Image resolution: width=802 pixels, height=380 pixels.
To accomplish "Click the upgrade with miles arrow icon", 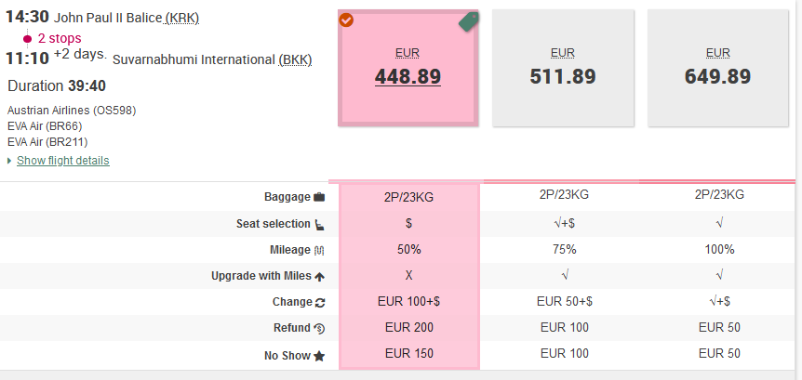I will click(319, 276).
